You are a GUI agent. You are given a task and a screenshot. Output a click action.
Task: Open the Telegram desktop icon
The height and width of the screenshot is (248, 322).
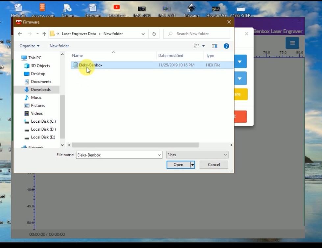point(92,10)
